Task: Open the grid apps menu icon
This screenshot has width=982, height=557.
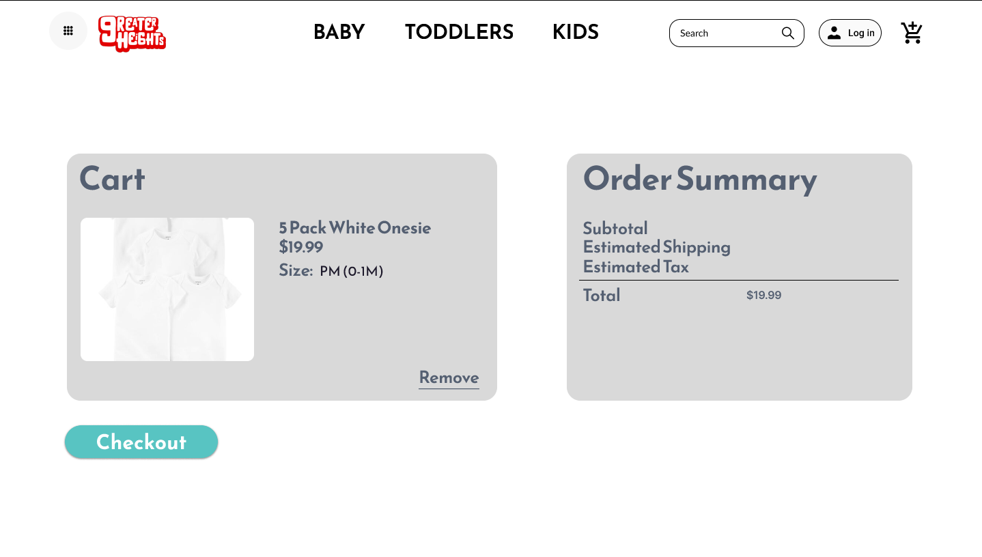Action: (x=68, y=31)
